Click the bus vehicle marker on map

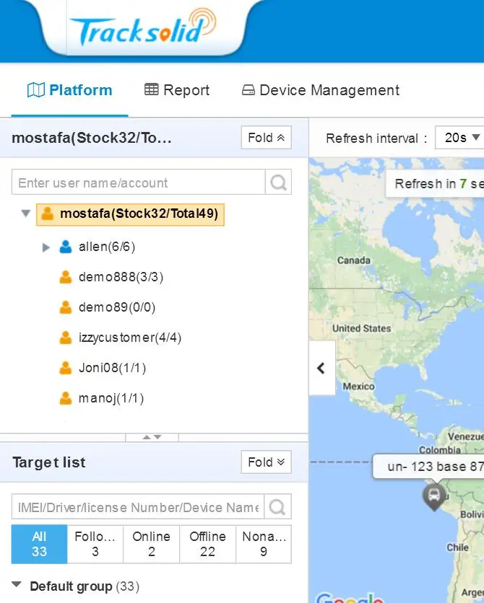point(434,496)
